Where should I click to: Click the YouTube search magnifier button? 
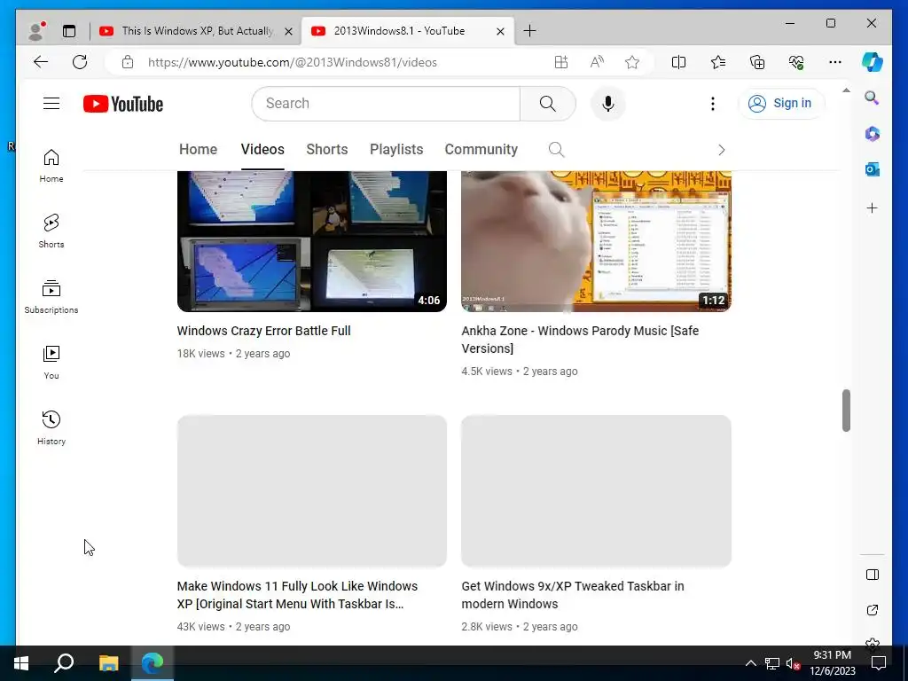[548, 104]
